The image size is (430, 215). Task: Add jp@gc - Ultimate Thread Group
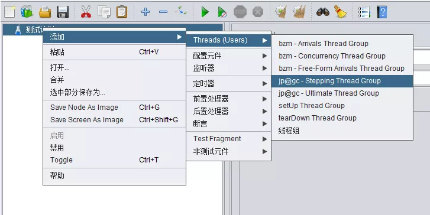coord(342,93)
